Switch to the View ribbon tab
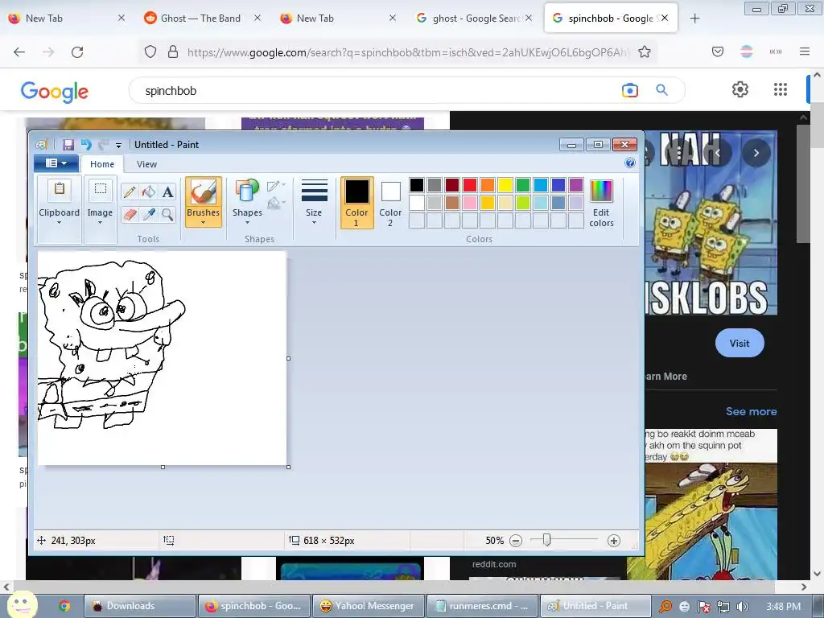Screen dimensions: 824x618 pos(146,164)
